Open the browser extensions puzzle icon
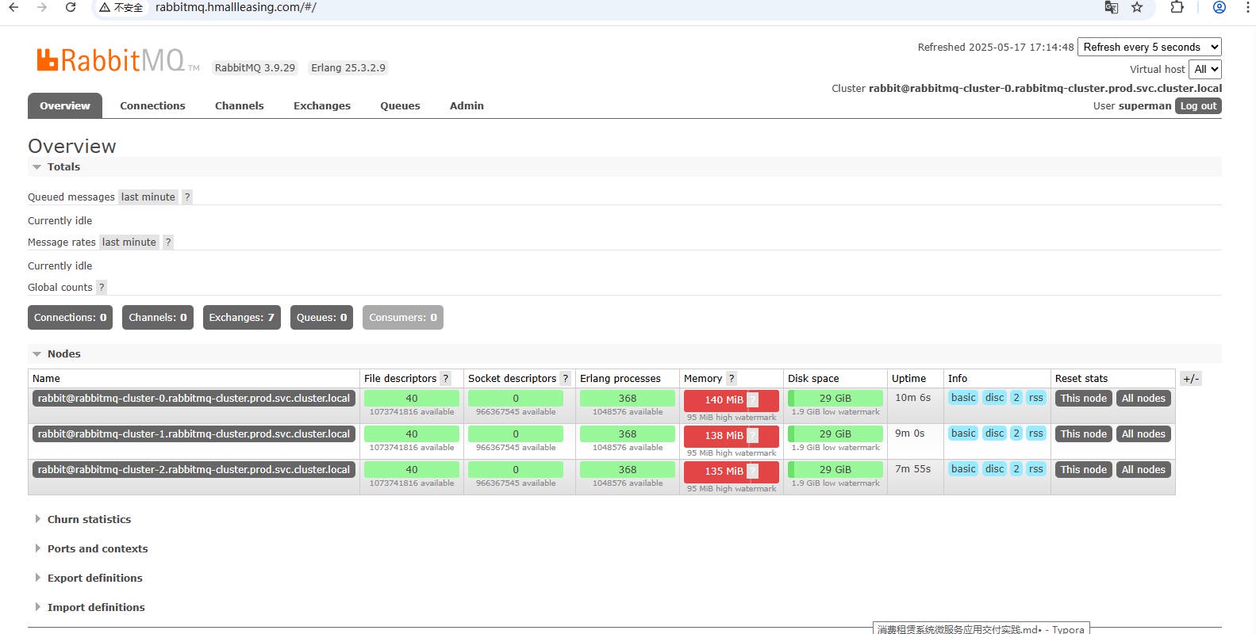 (1177, 7)
